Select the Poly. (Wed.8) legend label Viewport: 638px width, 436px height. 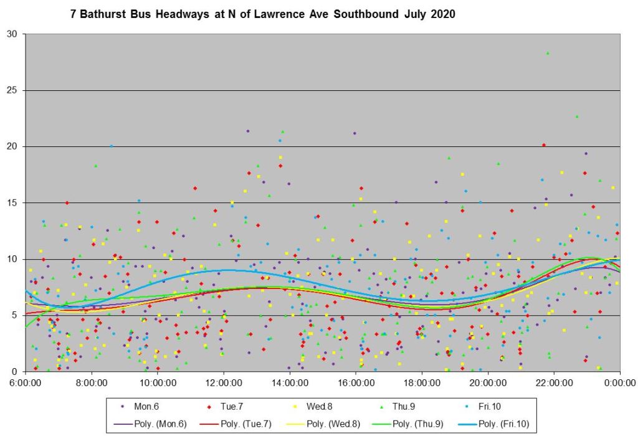(330, 423)
